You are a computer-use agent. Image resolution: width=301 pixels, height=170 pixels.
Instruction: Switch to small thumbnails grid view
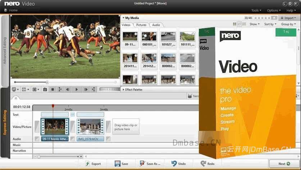pyautogui.click(x=240, y=24)
